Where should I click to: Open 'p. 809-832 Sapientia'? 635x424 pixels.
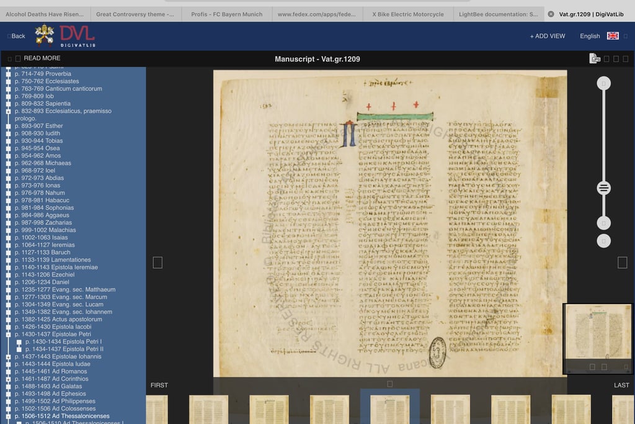tap(43, 104)
